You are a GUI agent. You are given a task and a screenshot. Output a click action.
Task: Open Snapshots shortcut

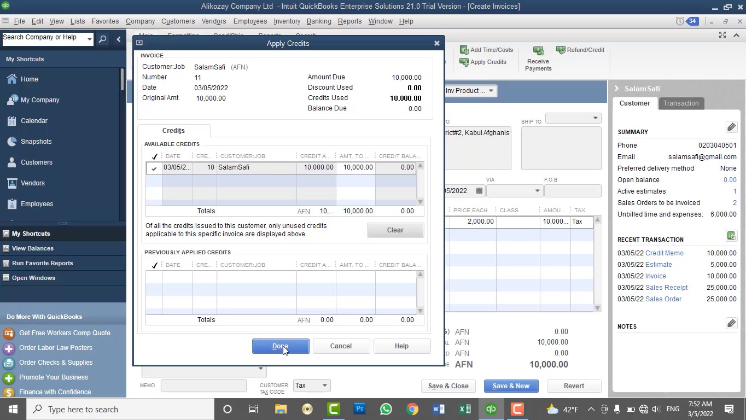[36, 142]
